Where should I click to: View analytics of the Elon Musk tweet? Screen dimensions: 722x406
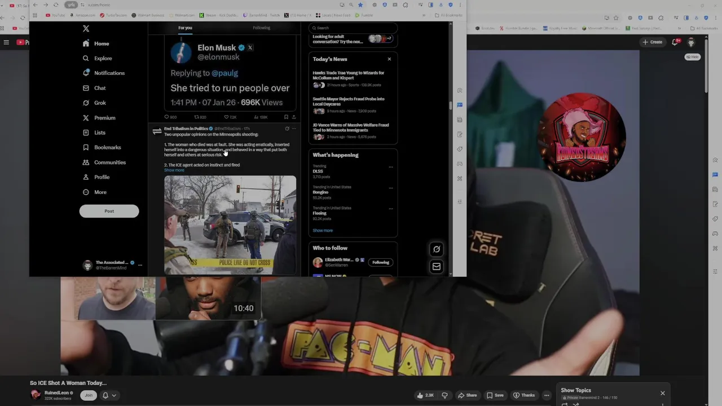click(x=261, y=117)
